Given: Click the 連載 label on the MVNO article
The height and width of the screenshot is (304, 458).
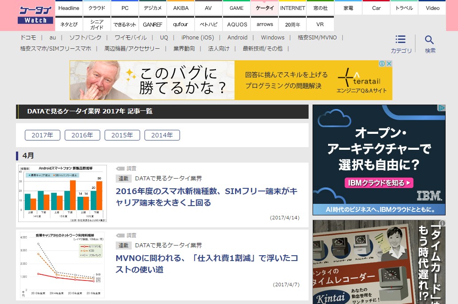Looking at the screenshot, I should click(x=123, y=246).
